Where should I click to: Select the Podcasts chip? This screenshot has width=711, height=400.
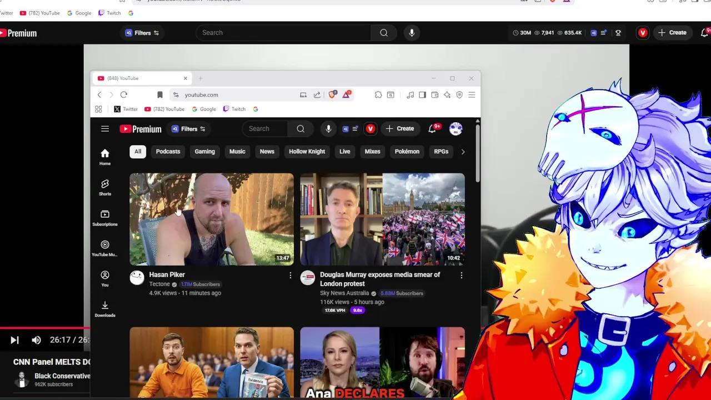tap(168, 152)
